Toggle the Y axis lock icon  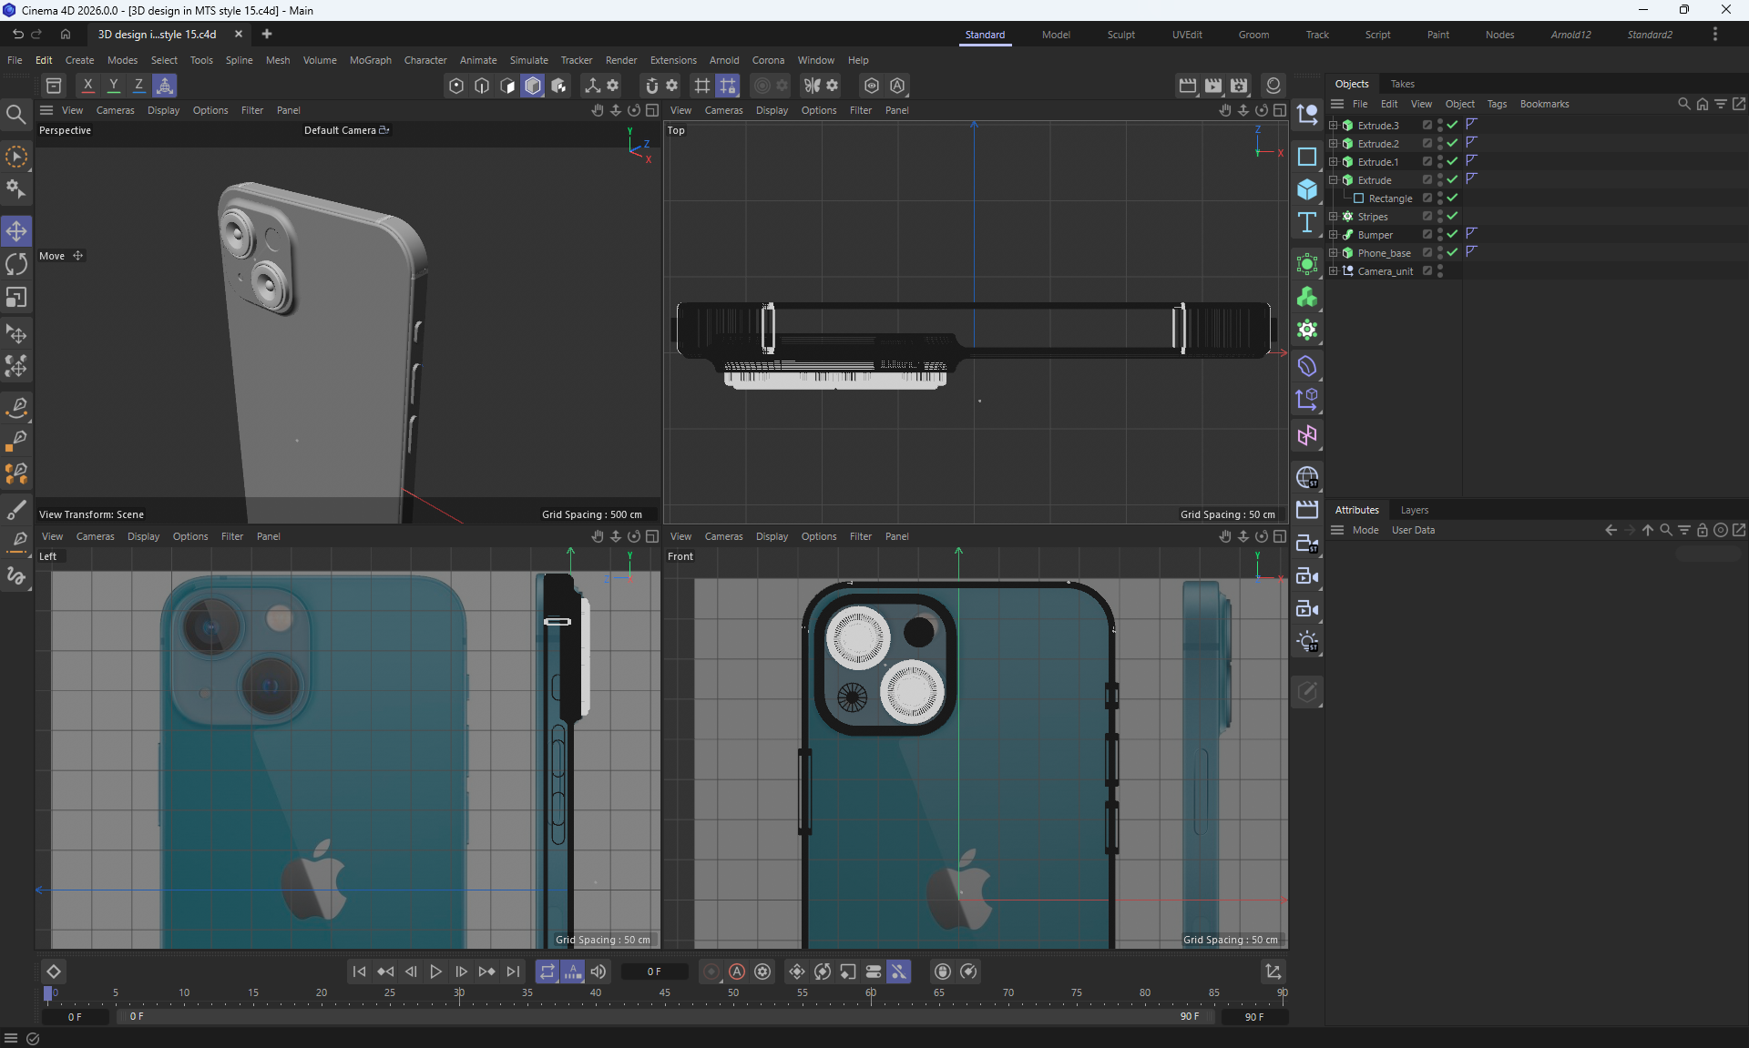pos(113,86)
